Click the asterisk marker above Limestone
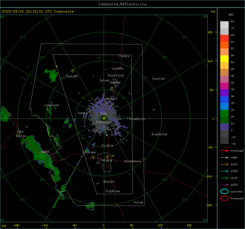This screenshot has height=229, width=245. pos(51,103)
